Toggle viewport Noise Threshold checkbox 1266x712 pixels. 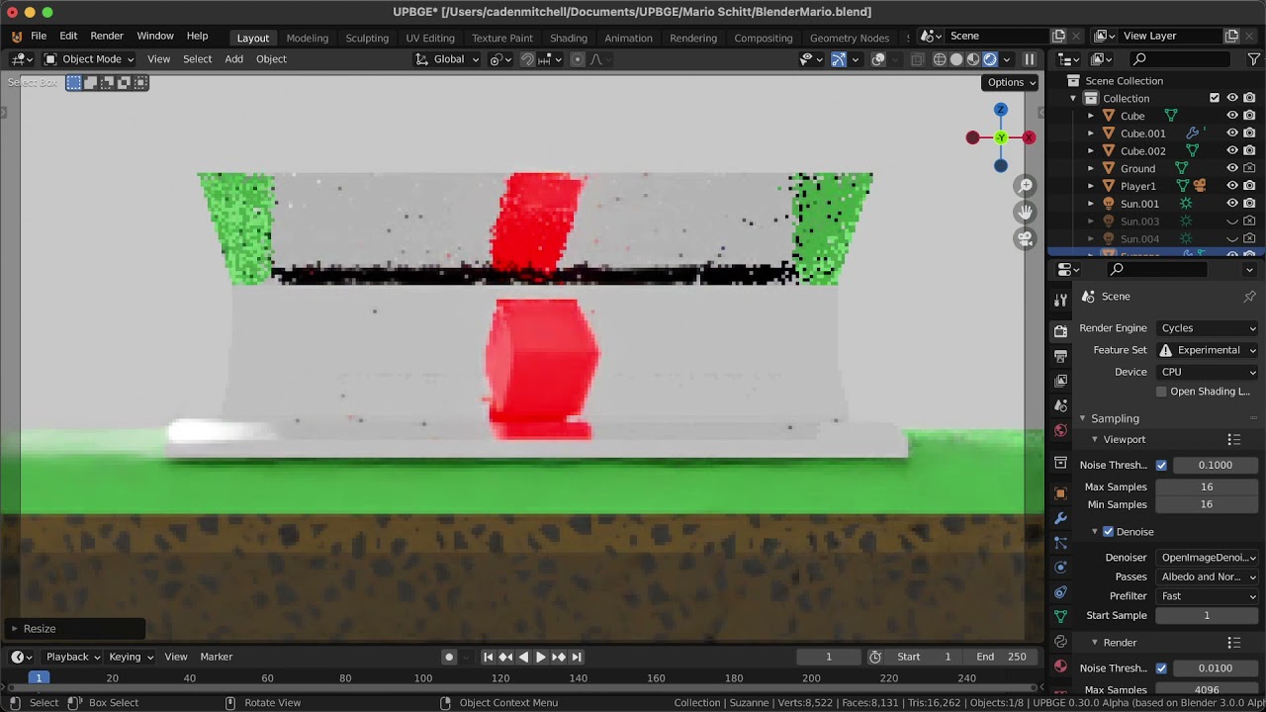click(1161, 465)
